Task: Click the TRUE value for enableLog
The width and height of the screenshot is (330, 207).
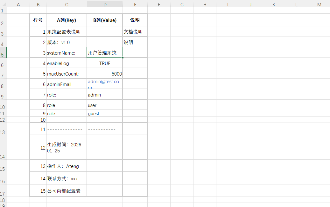Action: tap(105, 63)
